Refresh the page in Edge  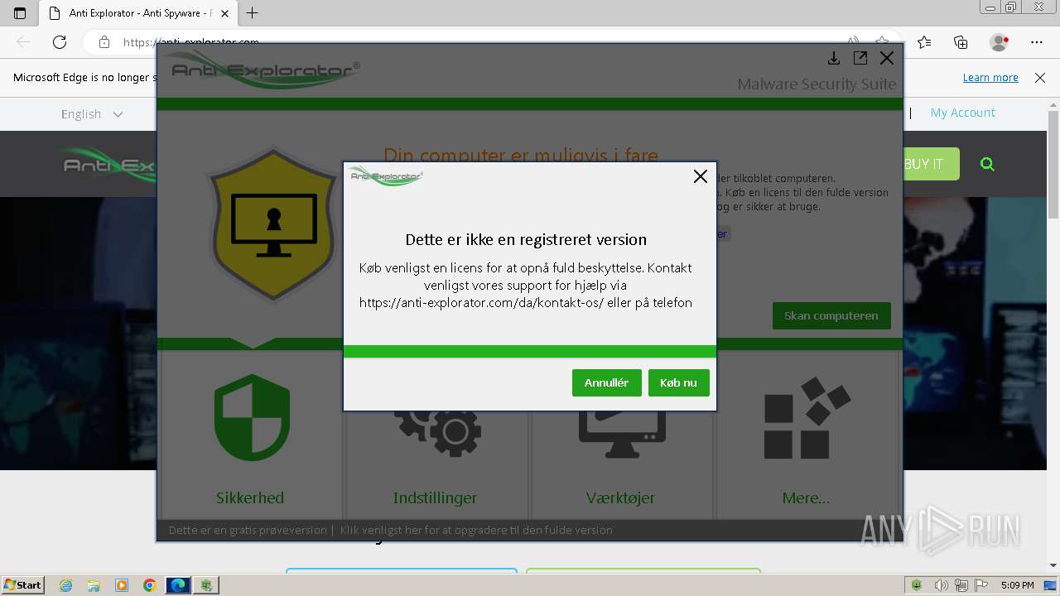click(60, 42)
